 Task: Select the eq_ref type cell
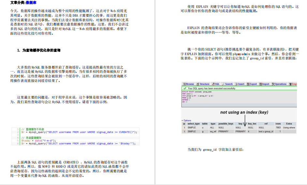[213, 131]
